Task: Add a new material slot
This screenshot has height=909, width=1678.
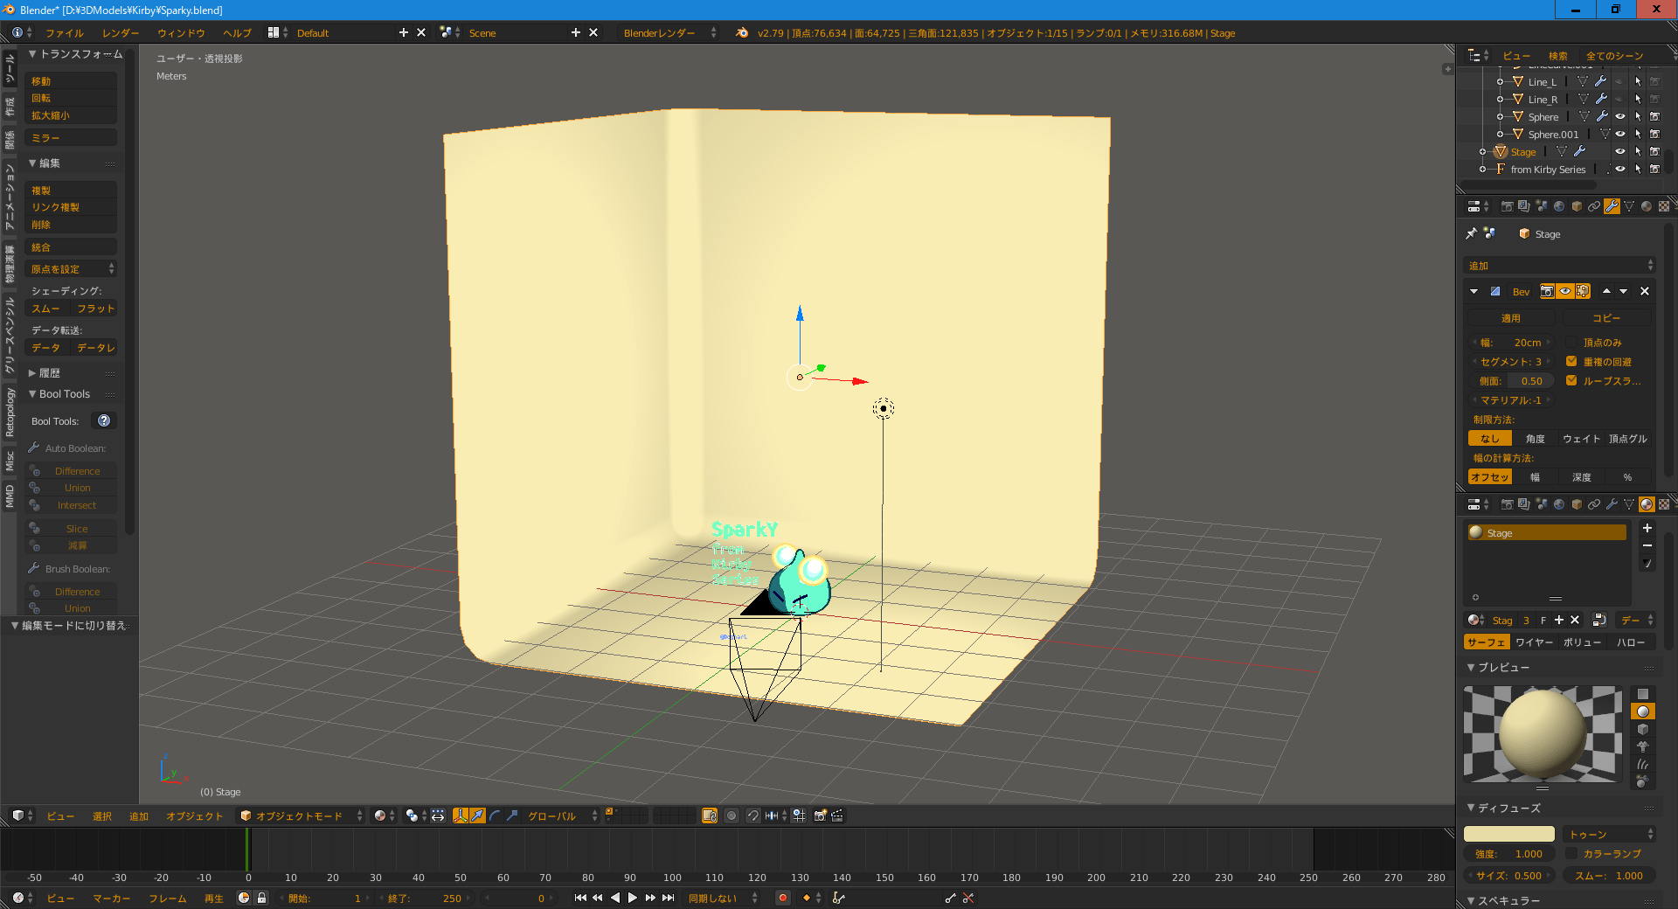Action: click(x=1647, y=528)
